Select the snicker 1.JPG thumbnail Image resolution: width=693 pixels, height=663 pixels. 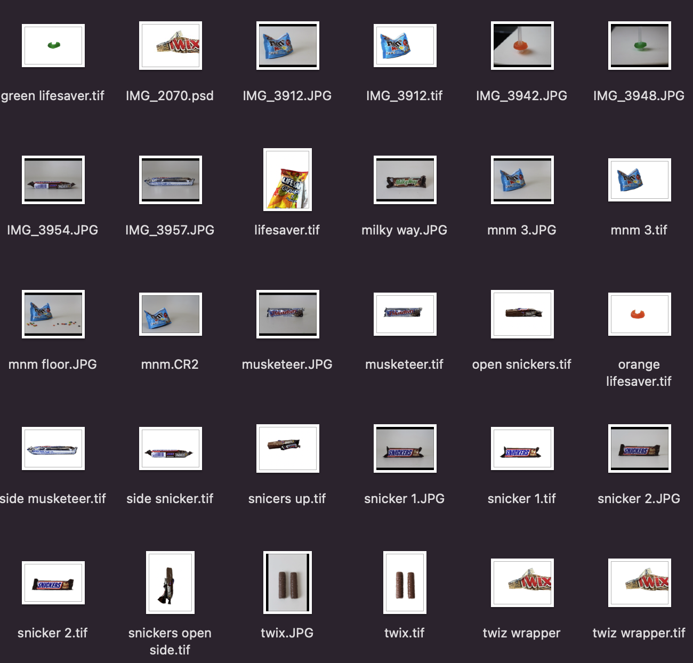coord(405,448)
